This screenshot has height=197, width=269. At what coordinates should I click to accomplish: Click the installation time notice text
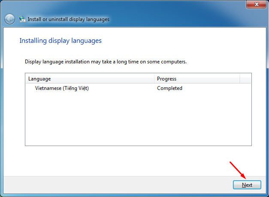[106, 62]
